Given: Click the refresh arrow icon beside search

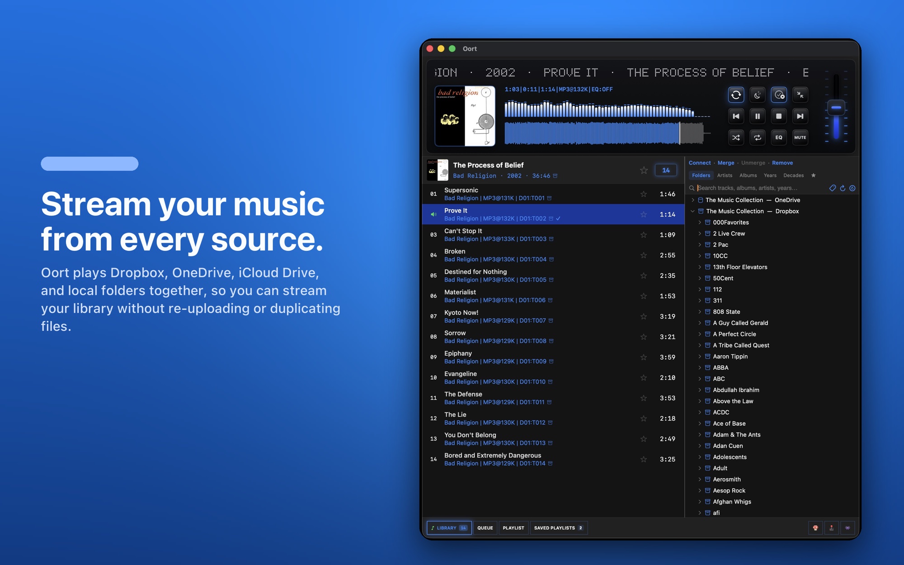Looking at the screenshot, I should pyautogui.click(x=843, y=188).
